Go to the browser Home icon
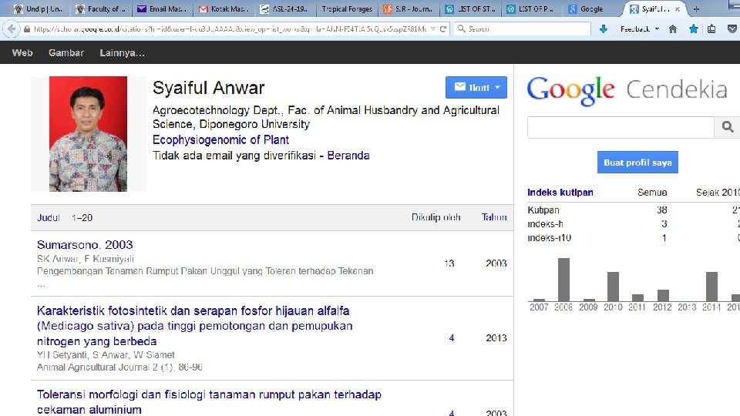740x416 pixels. pyautogui.click(x=672, y=29)
